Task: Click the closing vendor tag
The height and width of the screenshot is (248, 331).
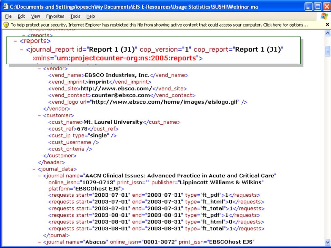Action: [x=57, y=109]
